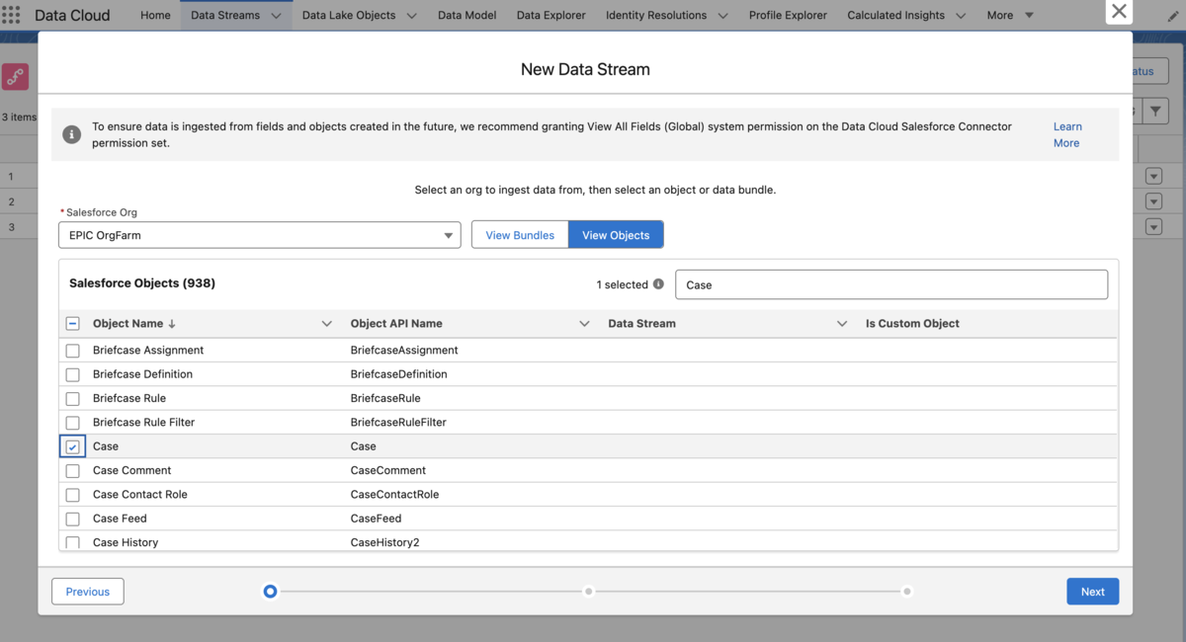The image size is (1186, 642).
Task: Expand the Data Lake Objects tab chevron
Action: [411, 16]
